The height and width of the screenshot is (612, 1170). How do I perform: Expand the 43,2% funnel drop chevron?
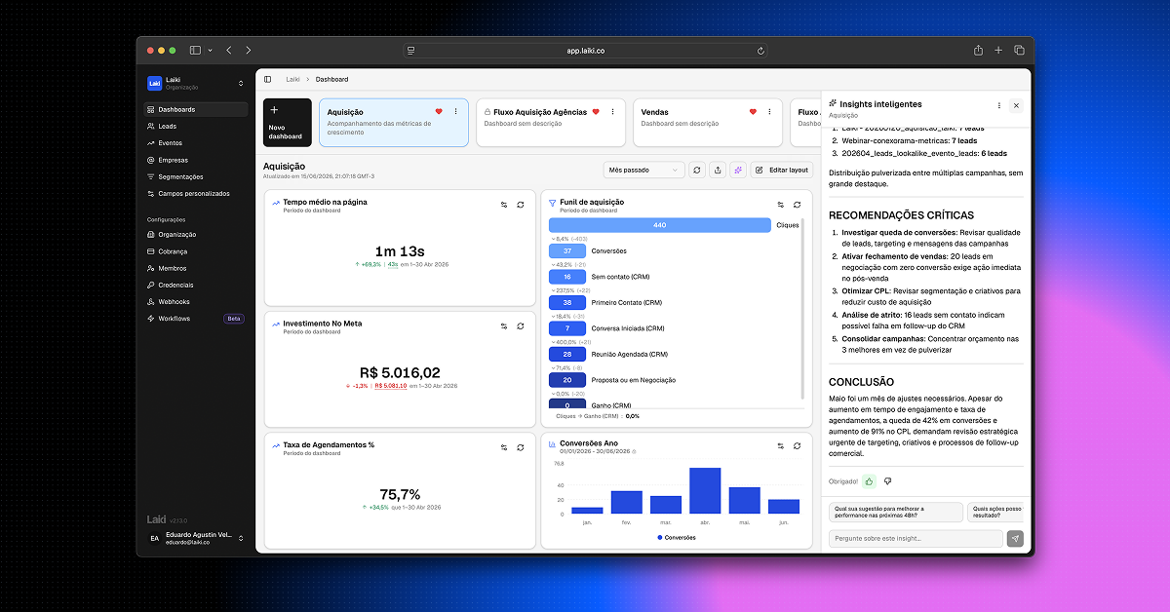pyautogui.click(x=553, y=265)
